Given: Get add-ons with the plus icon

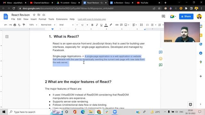Looking at the screenshot, I should coord(201,76).
